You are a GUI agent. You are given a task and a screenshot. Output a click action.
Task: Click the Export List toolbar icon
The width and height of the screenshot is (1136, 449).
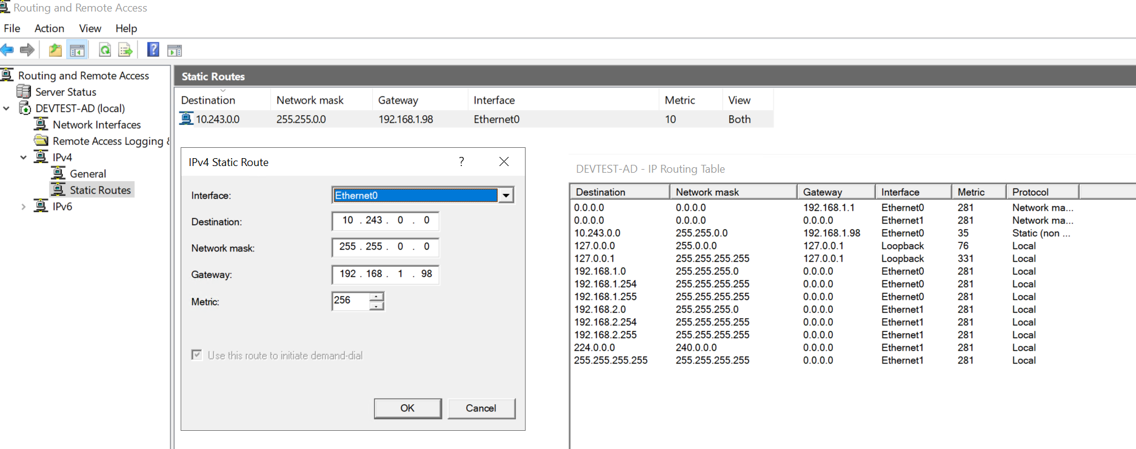tap(125, 50)
